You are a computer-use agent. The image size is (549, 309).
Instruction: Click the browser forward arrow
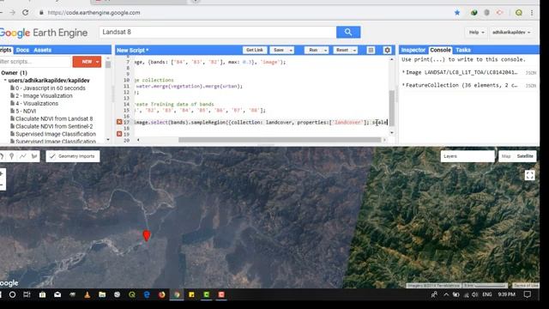click(12, 13)
